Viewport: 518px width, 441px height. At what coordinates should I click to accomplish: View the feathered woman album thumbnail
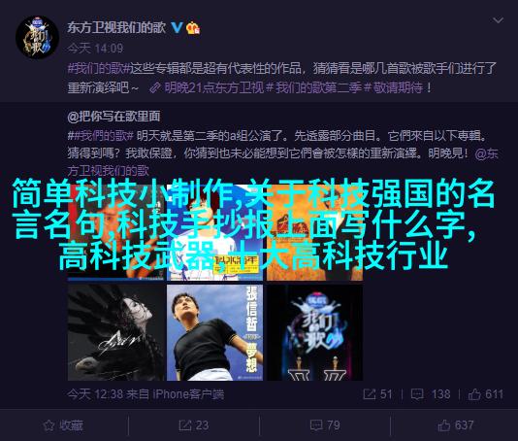[x=116, y=332]
